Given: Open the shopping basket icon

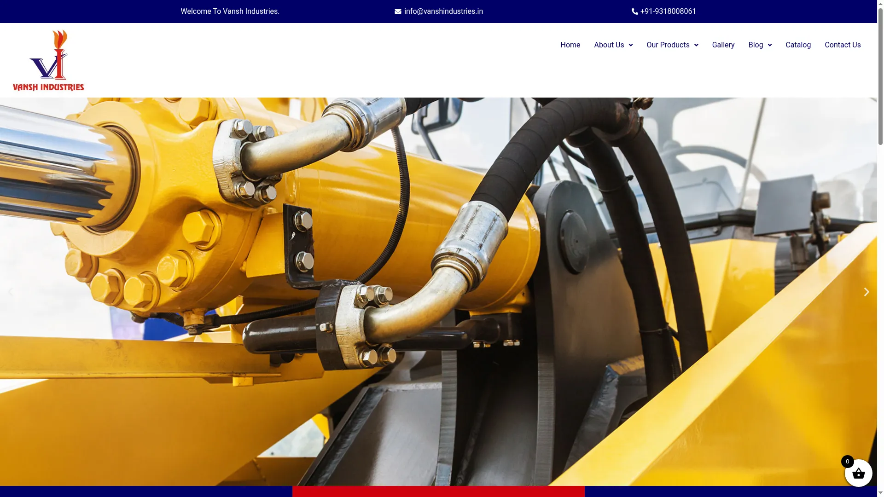Looking at the screenshot, I should click(858, 473).
